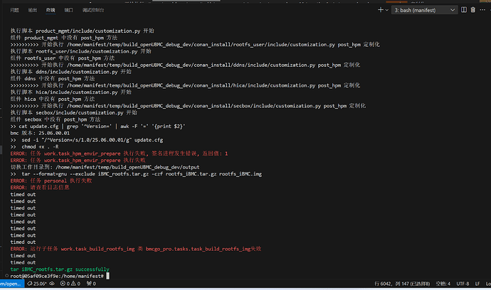Click the 'ERROR: 请查看日志信息' line
The image size is (491, 290).
40,188
